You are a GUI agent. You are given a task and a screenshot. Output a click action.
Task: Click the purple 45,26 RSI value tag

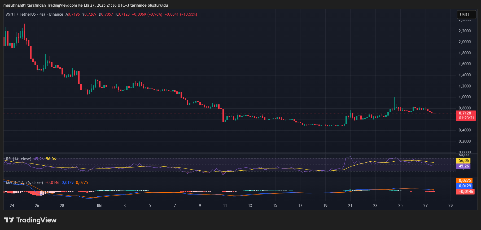click(x=464, y=166)
